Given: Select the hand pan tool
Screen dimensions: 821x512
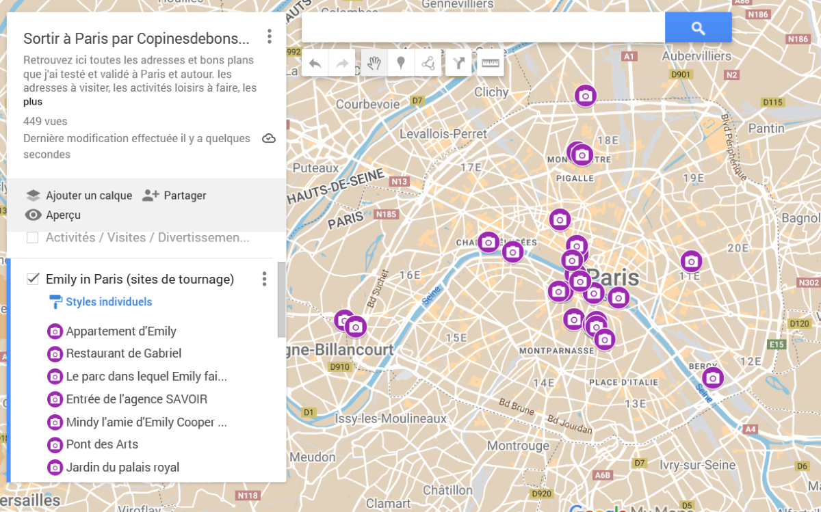Looking at the screenshot, I should 374,64.
